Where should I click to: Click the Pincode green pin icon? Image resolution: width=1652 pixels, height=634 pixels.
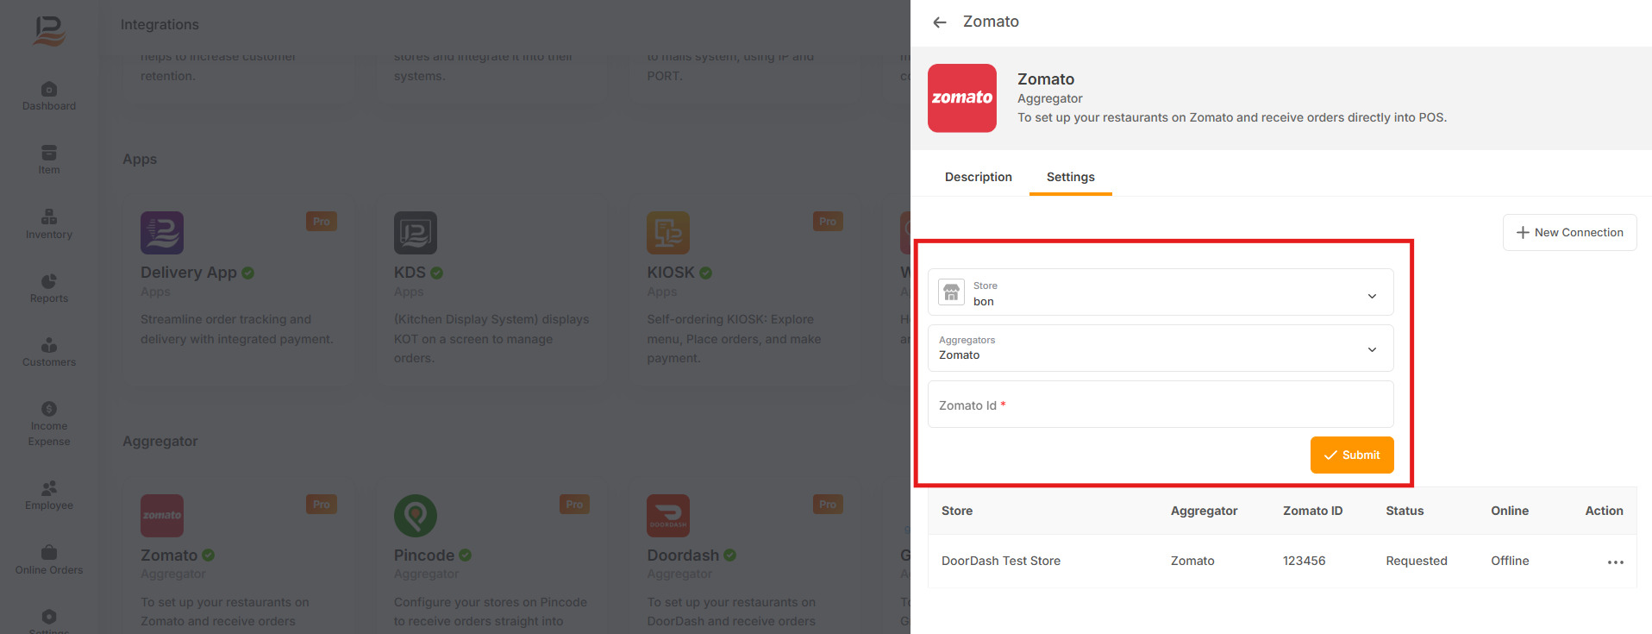click(x=416, y=516)
